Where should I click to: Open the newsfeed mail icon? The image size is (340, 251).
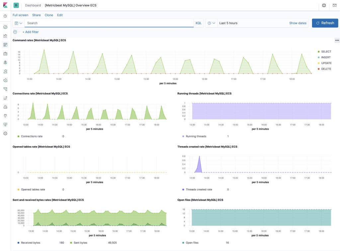(335, 5)
